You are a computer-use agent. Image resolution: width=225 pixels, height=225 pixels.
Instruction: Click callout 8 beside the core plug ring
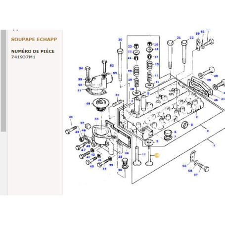(x=191, y=125)
